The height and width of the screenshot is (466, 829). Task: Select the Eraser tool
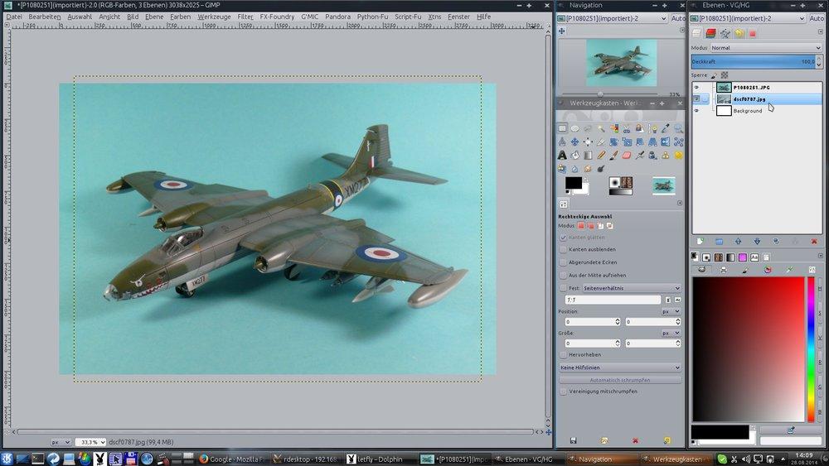point(627,155)
